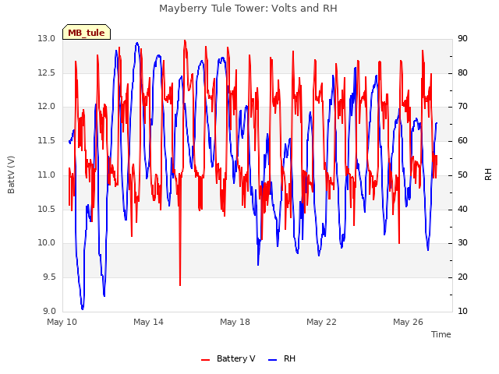499x374 pixels.
Task: Click the 60 right axis tick label
Action: [x=462, y=140]
